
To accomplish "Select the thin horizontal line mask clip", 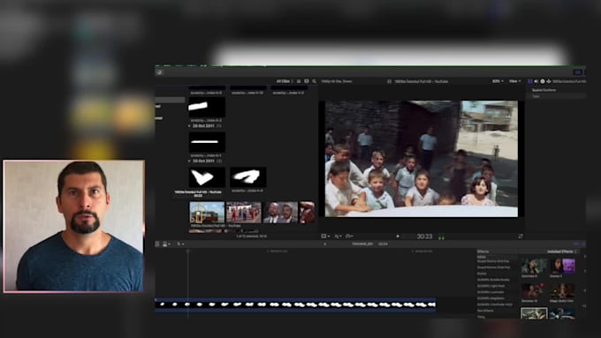I will [x=207, y=142].
